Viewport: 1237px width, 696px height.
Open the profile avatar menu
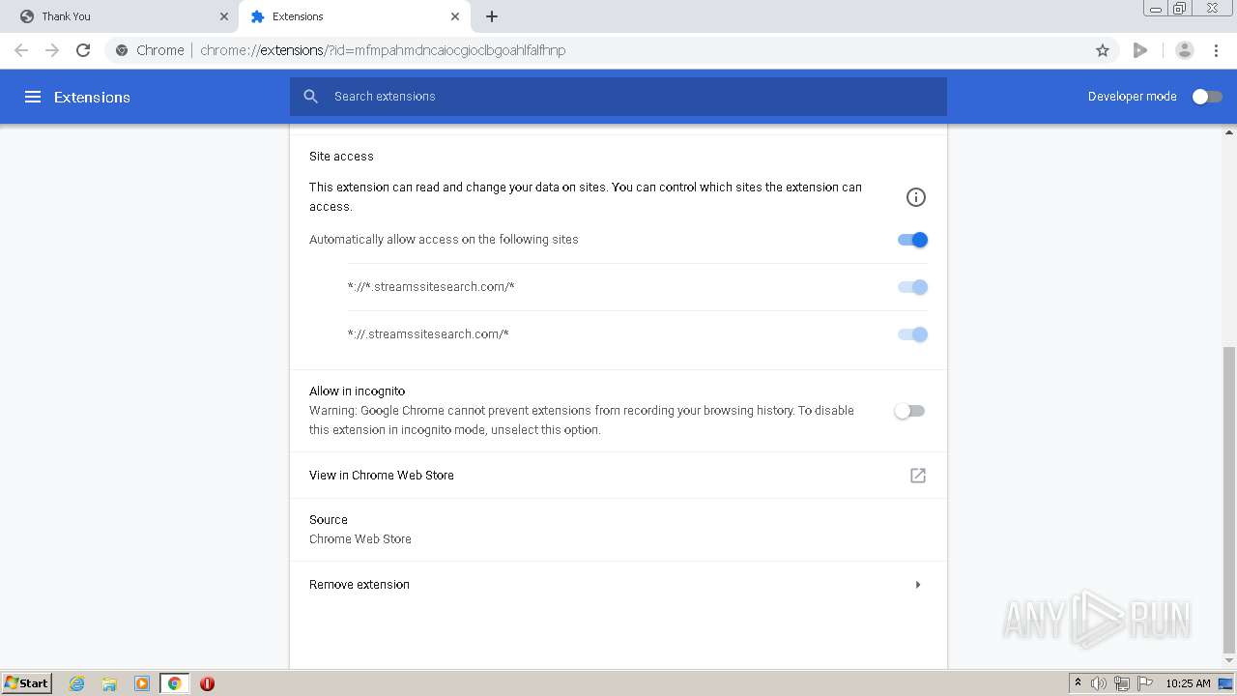(x=1184, y=50)
